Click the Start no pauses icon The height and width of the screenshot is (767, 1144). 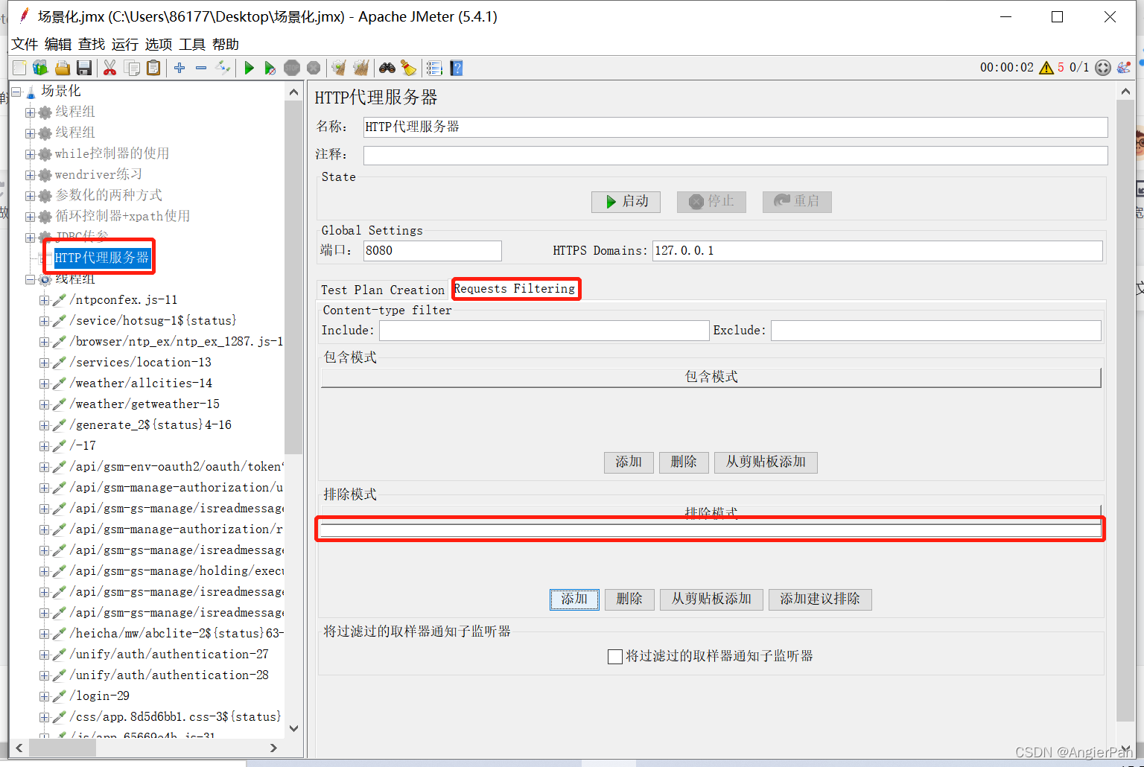[270, 68]
